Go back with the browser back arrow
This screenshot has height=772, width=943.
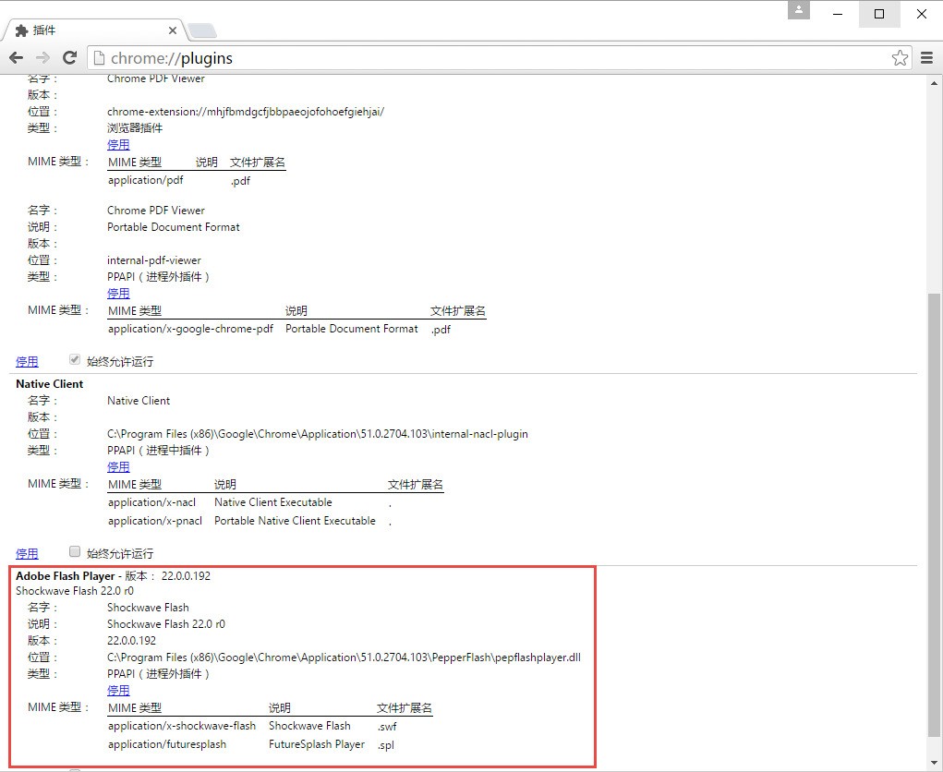17,58
